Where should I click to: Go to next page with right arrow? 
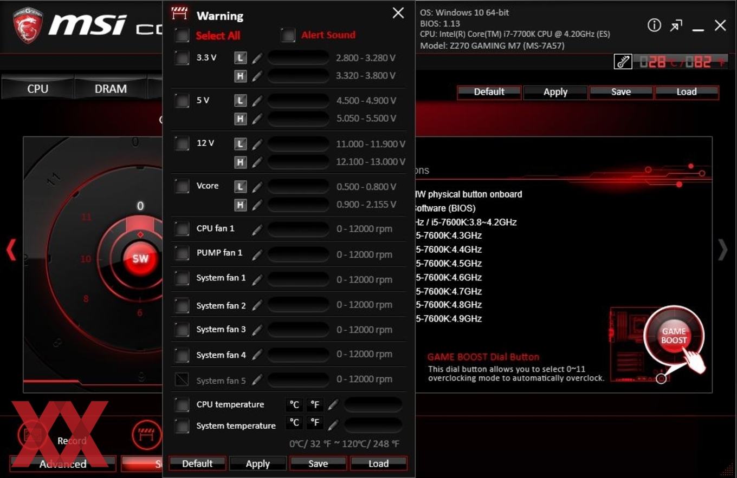(x=722, y=250)
